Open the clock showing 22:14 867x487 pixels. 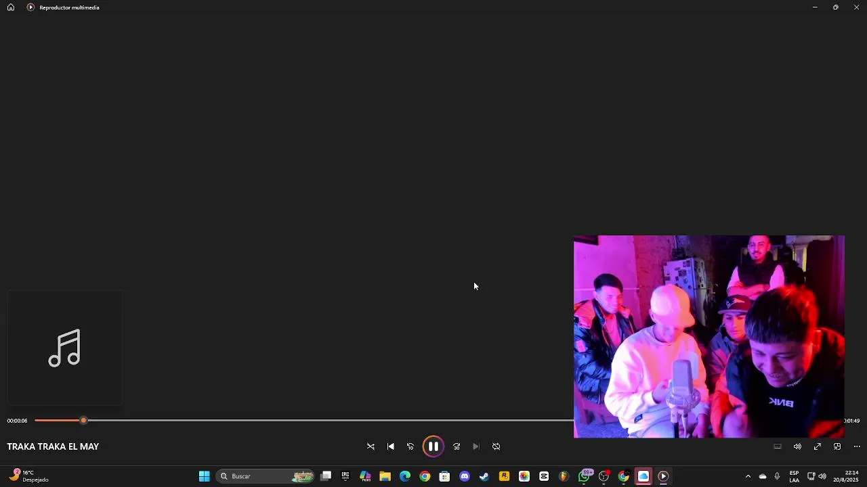pyautogui.click(x=846, y=476)
